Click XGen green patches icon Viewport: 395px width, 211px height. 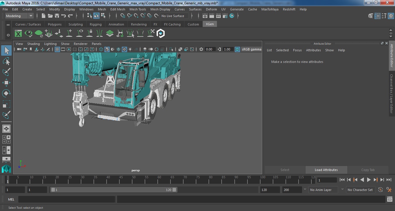[109, 34]
